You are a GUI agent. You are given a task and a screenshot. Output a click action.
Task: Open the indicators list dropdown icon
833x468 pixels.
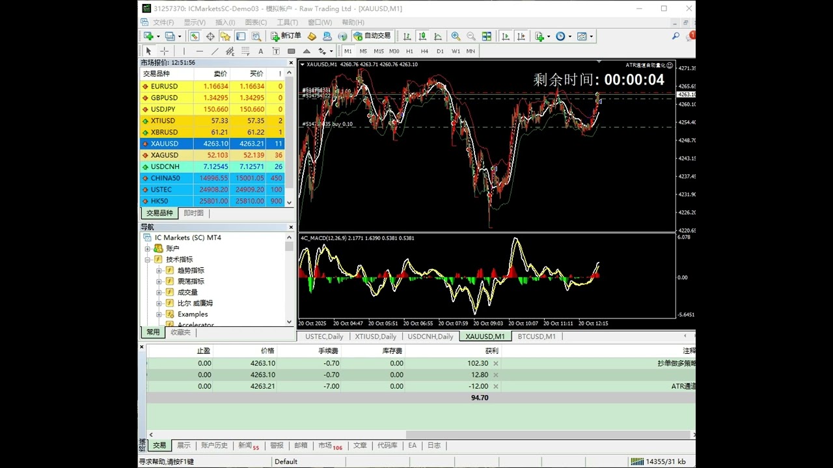[x=542, y=36]
